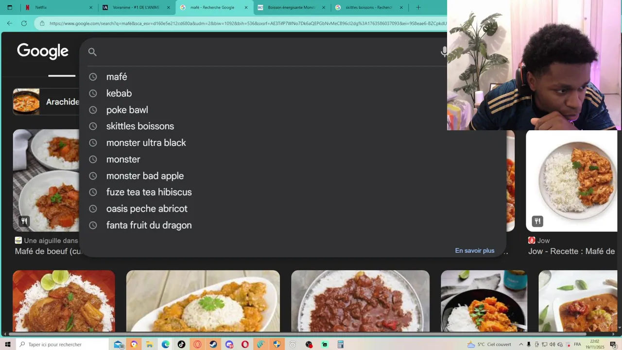Open Windows Security shield in taskbar
Screen dimensions: 622x350
(x=276, y=344)
